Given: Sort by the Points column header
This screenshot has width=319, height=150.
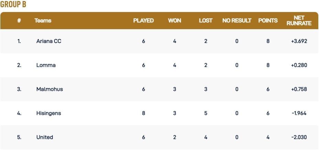Looking at the screenshot, I should (x=268, y=21).
